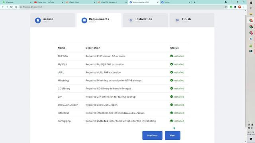Viewport: 255px width, 143px height.
Task: Click the green check for .htaccess
Action: coord(171,113)
